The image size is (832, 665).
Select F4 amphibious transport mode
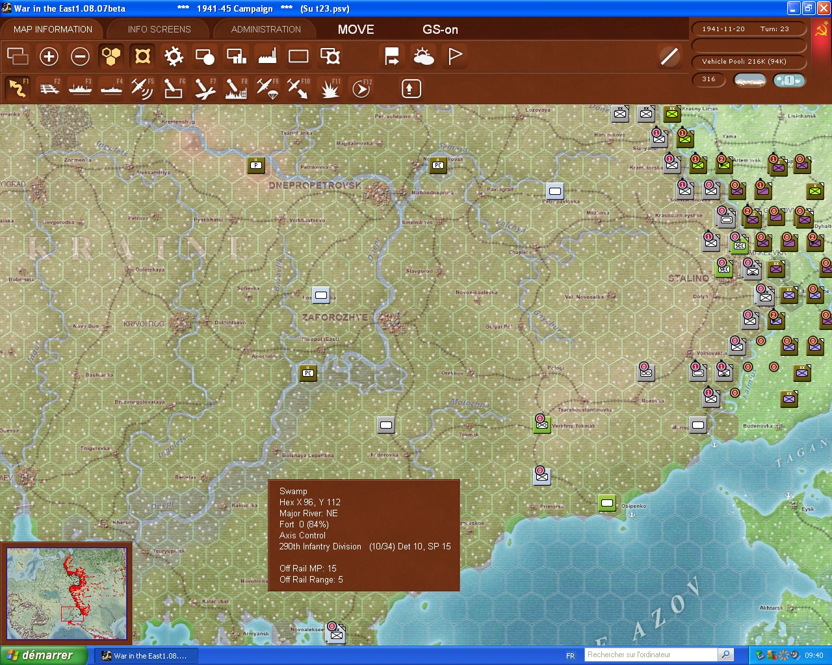(x=111, y=88)
